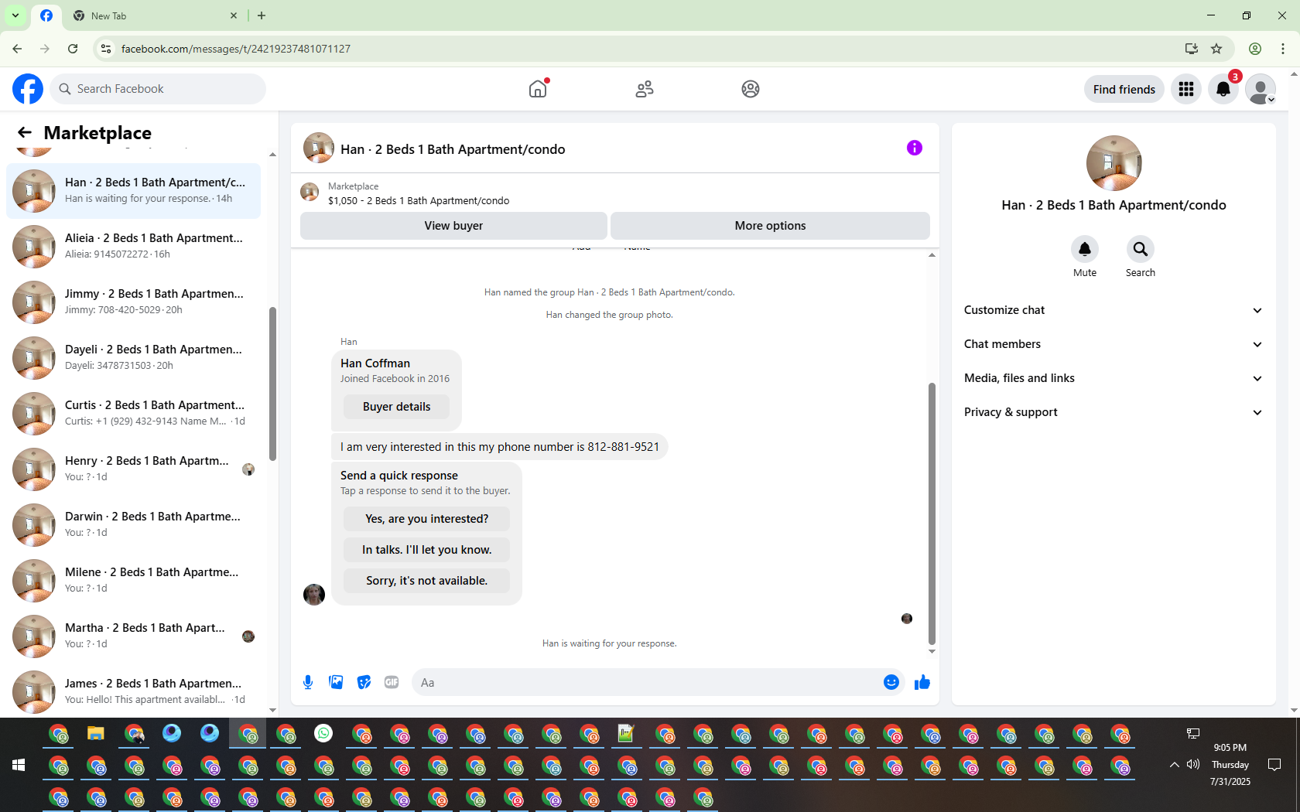Click the address bar URL
Image resolution: width=1300 pixels, height=812 pixels.
236,49
